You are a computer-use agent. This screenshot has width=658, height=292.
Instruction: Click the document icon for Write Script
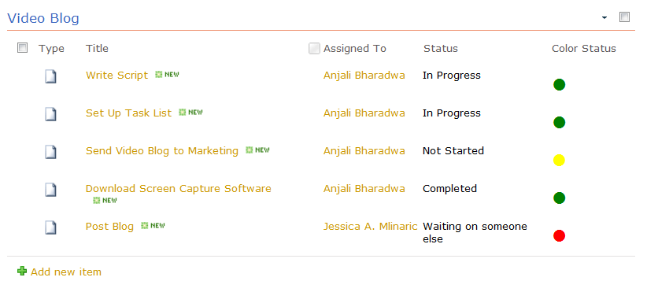[51, 77]
